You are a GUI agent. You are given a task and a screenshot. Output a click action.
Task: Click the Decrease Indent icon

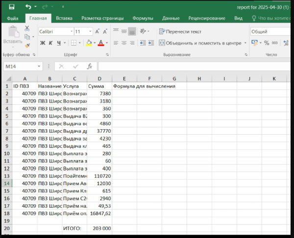pyautogui.click(x=143, y=43)
